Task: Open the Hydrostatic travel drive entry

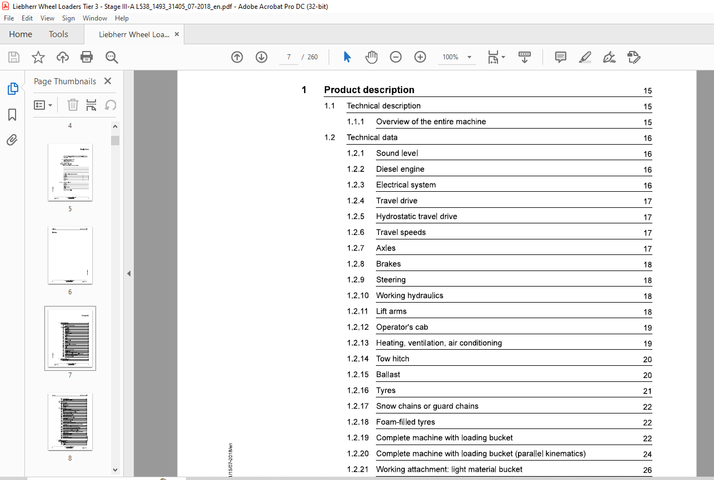Action: tap(417, 216)
